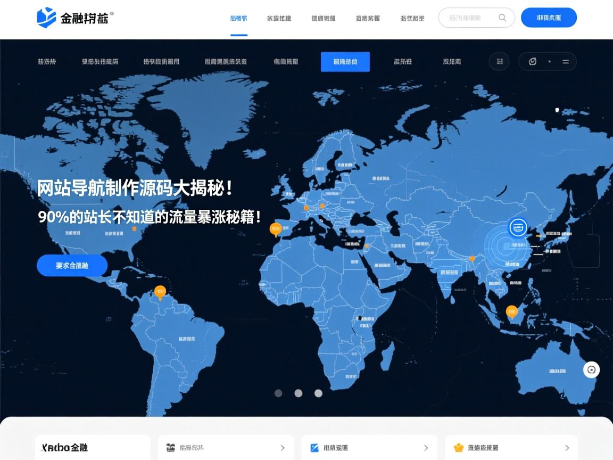Click the orange map pin on Spain
The width and height of the screenshot is (613, 460).
pos(276,227)
